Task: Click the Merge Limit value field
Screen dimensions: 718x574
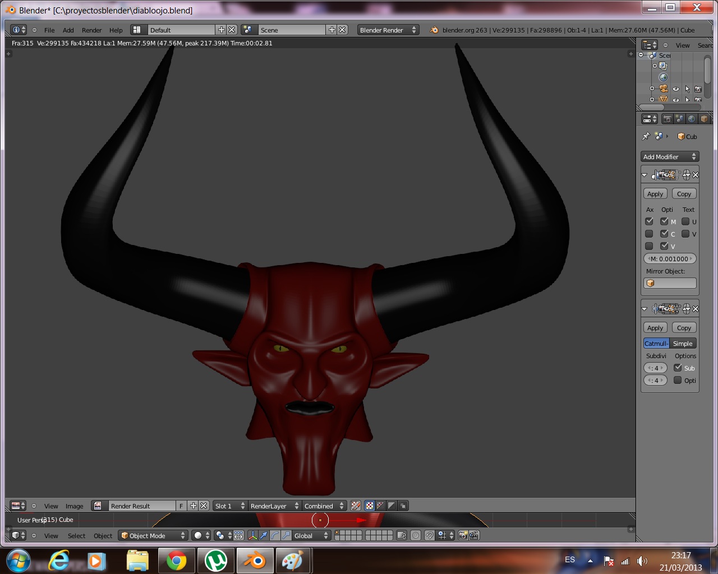Action: [670, 259]
